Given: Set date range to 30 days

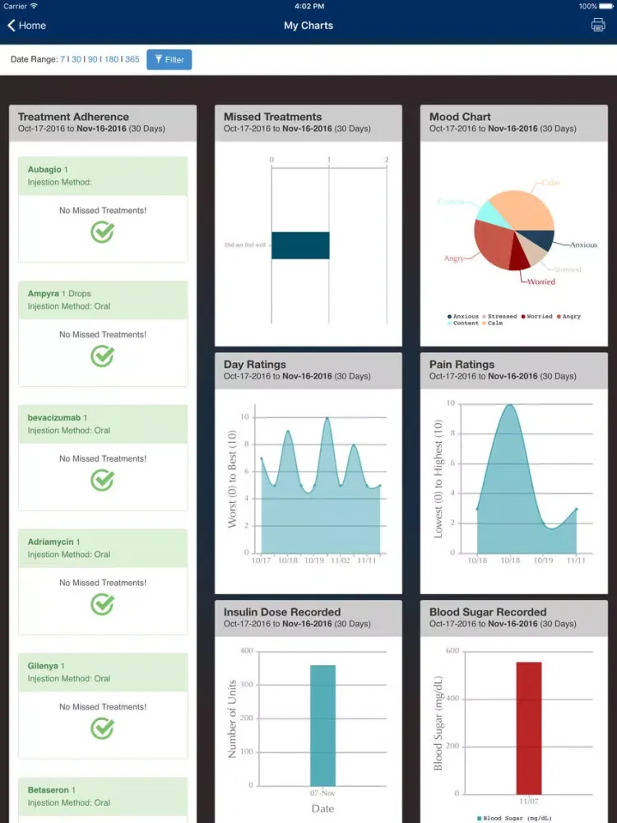Looking at the screenshot, I should [76, 59].
